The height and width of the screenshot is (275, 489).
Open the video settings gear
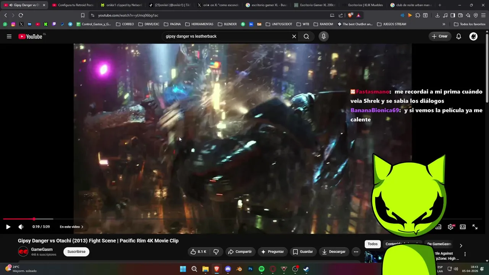[x=451, y=227]
